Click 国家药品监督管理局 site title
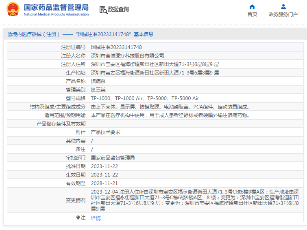Image resolution: width=307 pixels, height=230 pixels. (x=56, y=7)
